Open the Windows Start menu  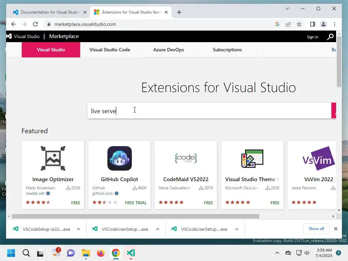pos(11,253)
